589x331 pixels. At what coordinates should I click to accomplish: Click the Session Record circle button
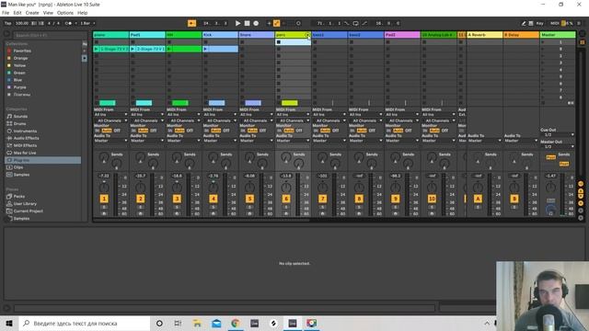298,23
